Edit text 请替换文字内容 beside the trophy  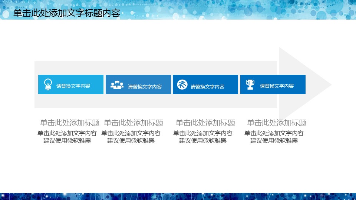point(277,86)
